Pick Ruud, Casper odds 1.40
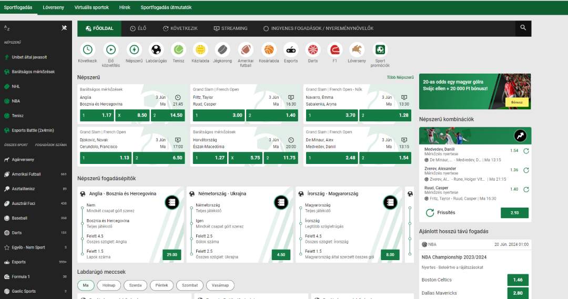 point(272,115)
